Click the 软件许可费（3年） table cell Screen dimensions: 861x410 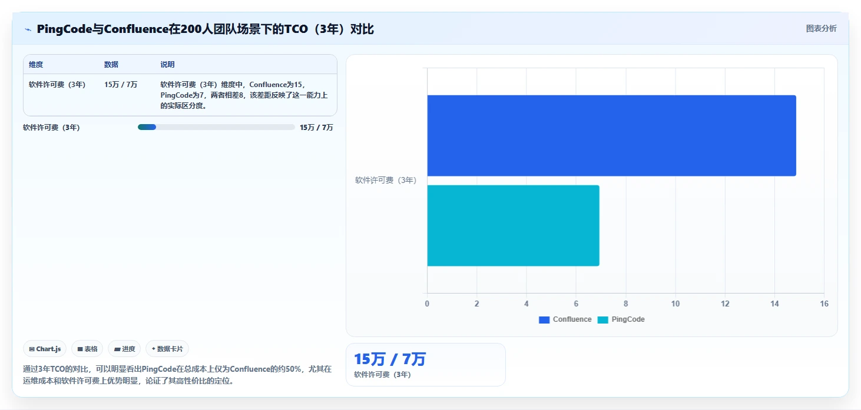(x=57, y=85)
